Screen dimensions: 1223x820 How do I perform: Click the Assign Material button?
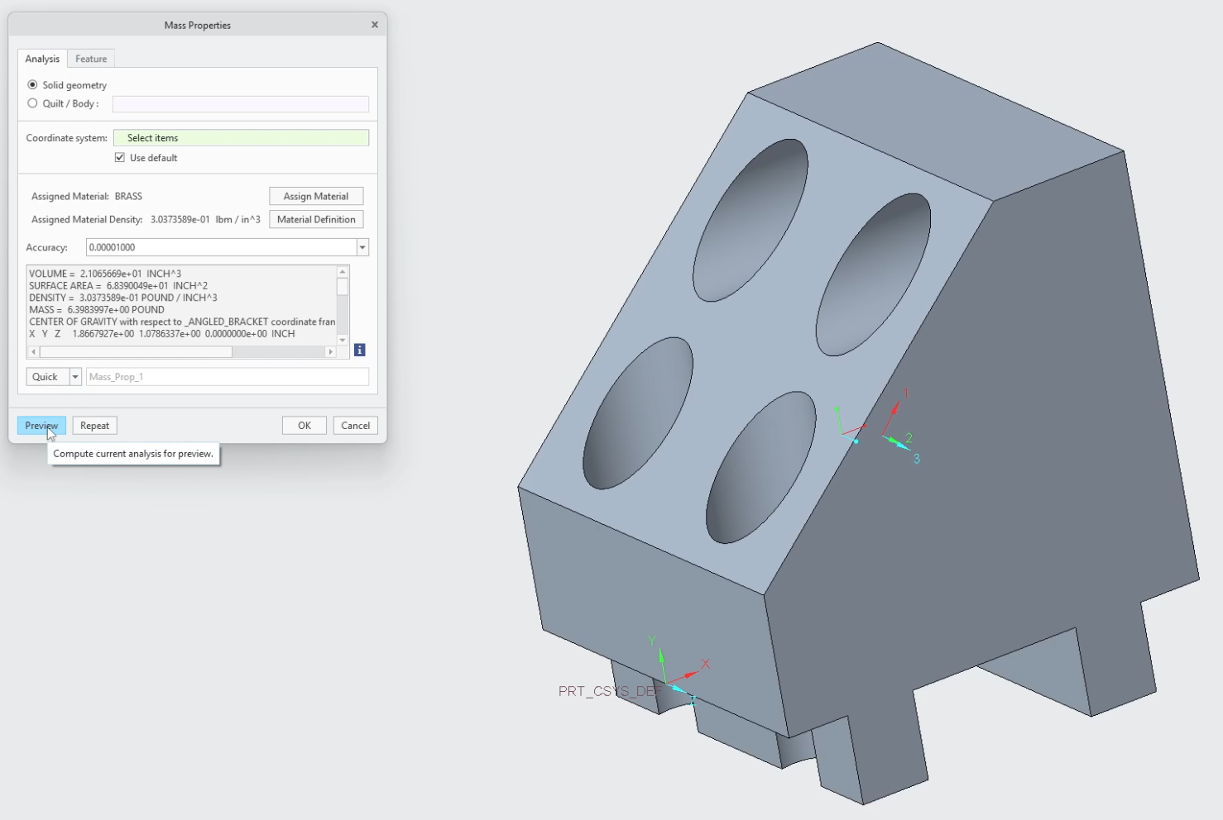tap(316, 196)
